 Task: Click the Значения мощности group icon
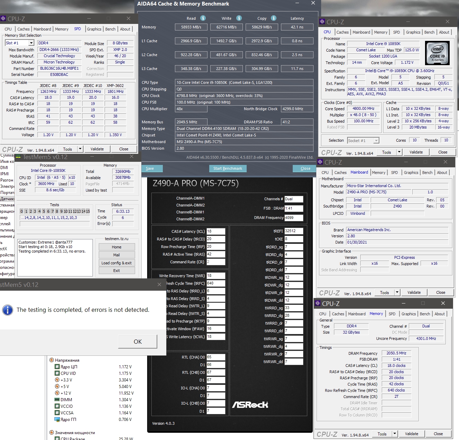52,432
